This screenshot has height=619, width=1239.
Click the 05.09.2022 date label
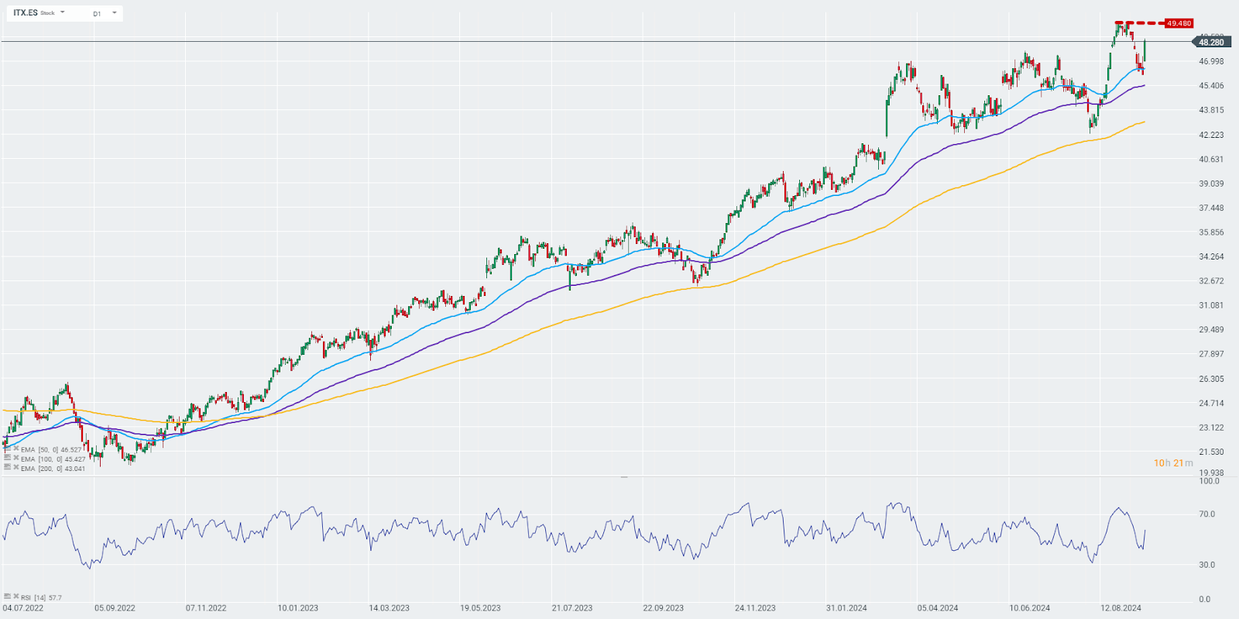tap(115, 608)
